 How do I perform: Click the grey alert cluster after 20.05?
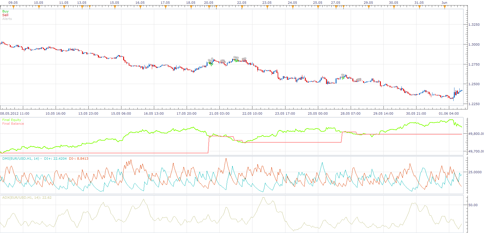coord(223,61)
